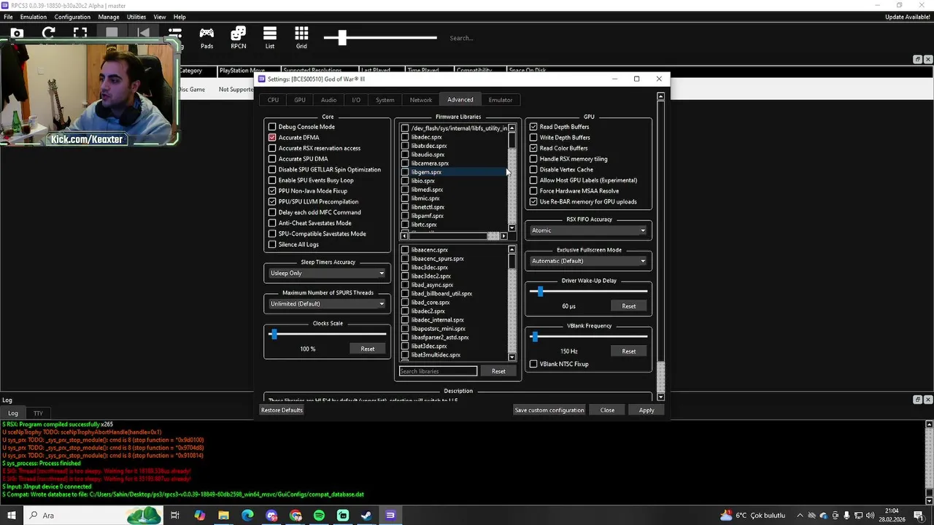
Task: Uncheck Accurate DFMA
Action: click(272, 137)
